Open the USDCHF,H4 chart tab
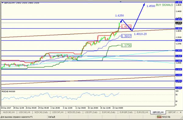Image resolution: width=183 pixels, height=120 pixels. click(58, 112)
